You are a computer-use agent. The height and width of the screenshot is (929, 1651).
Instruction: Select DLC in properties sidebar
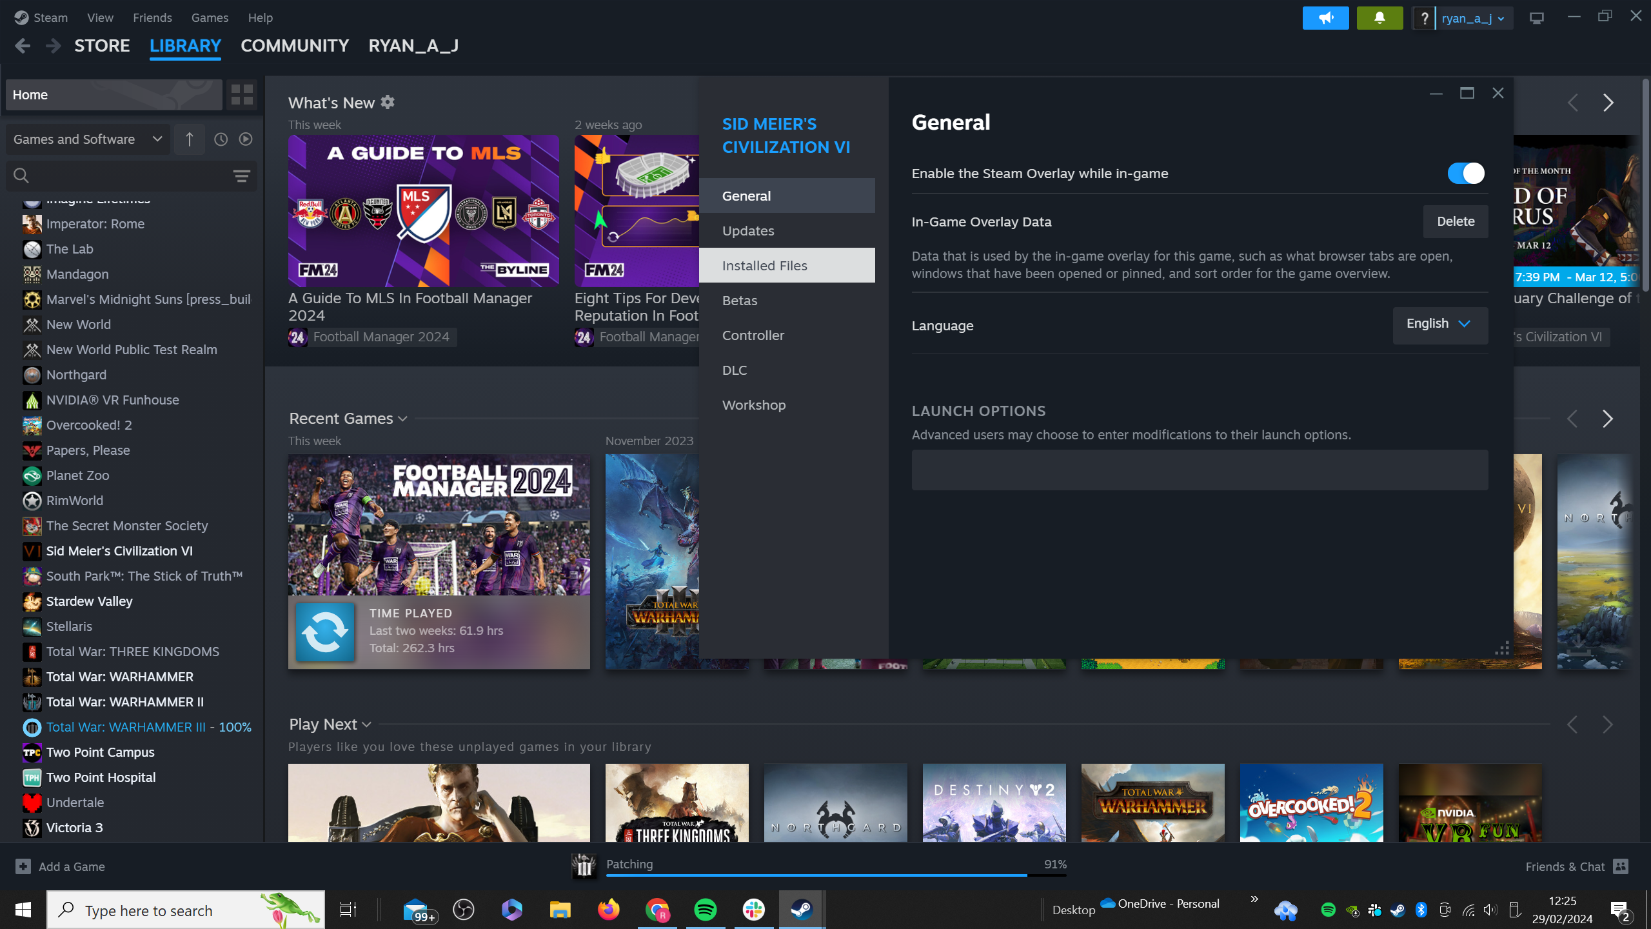tap(787, 370)
